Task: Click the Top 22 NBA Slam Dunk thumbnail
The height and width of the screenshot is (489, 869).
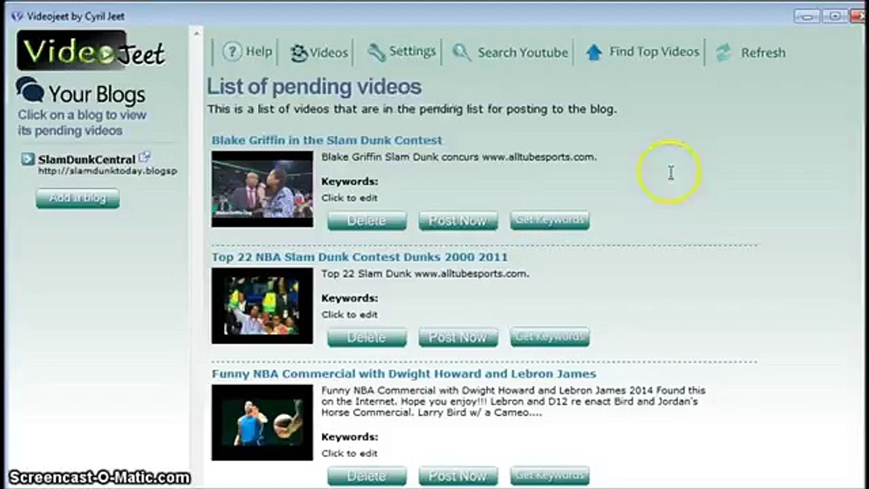Action: point(262,306)
